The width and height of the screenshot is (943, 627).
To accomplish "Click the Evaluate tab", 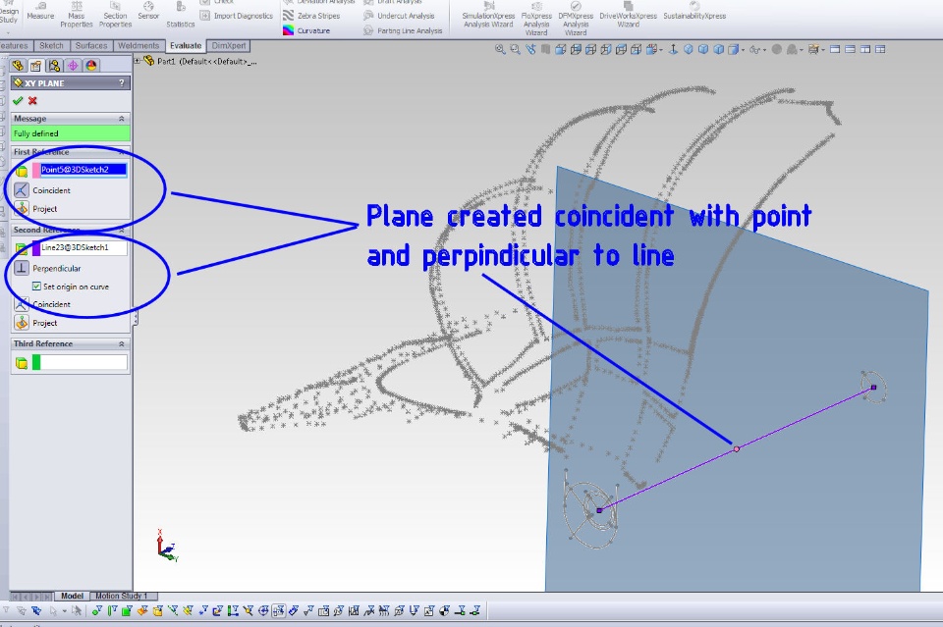I will (186, 46).
